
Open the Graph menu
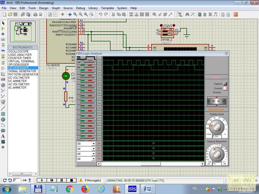pos(56,8)
